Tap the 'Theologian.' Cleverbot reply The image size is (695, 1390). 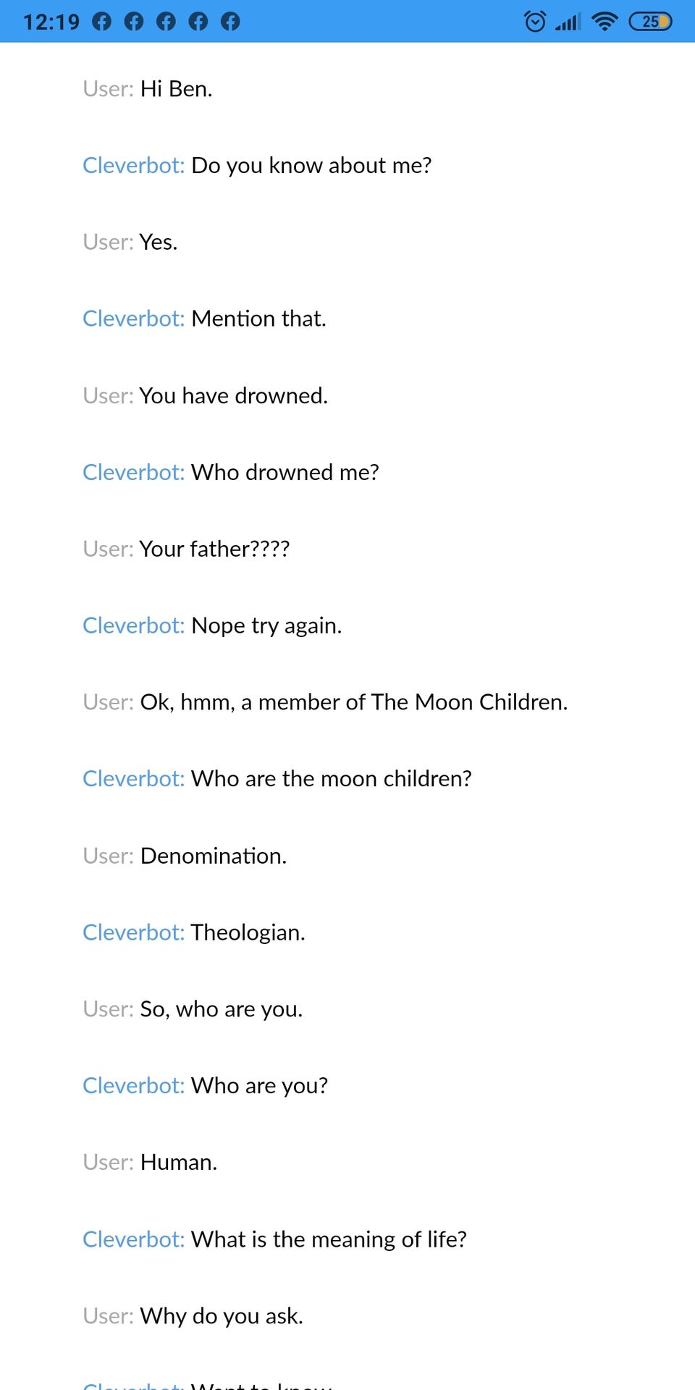(x=248, y=932)
